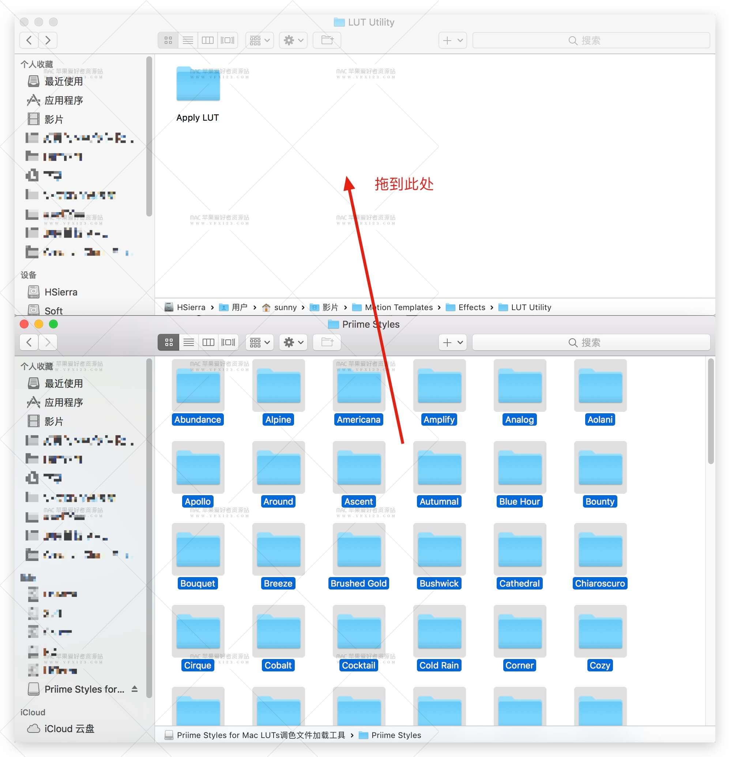This screenshot has height=757, width=730.
Task: Select the Alpine folder
Action: [x=278, y=386]
